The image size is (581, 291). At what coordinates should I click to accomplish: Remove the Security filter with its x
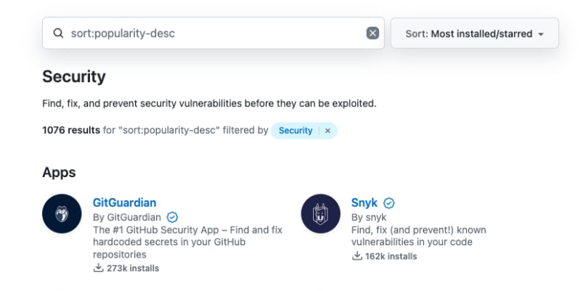(x=328, y=131)
